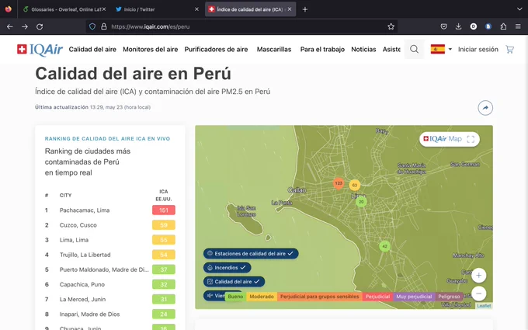Click the Firefox browser logo icon
This screenshot has width=528, height=330.
point(8,9)
